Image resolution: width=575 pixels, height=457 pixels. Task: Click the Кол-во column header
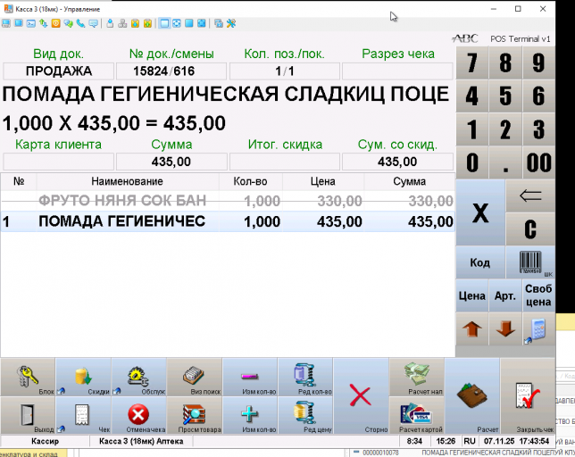(x=251, y=181)
